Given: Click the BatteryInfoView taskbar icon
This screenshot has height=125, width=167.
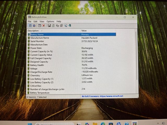Looking at the screenshot, I should click(135, 123).
